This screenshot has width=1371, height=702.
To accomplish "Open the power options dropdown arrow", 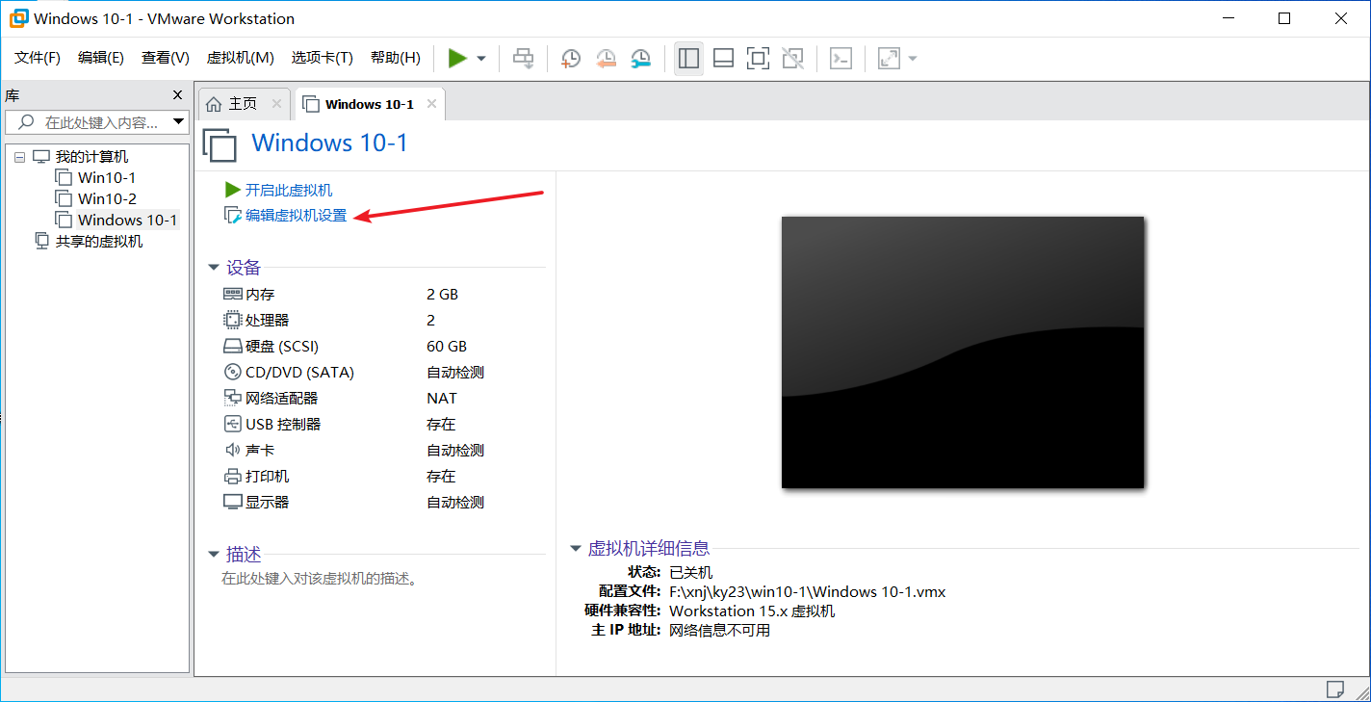I will [x=481, y=59].
